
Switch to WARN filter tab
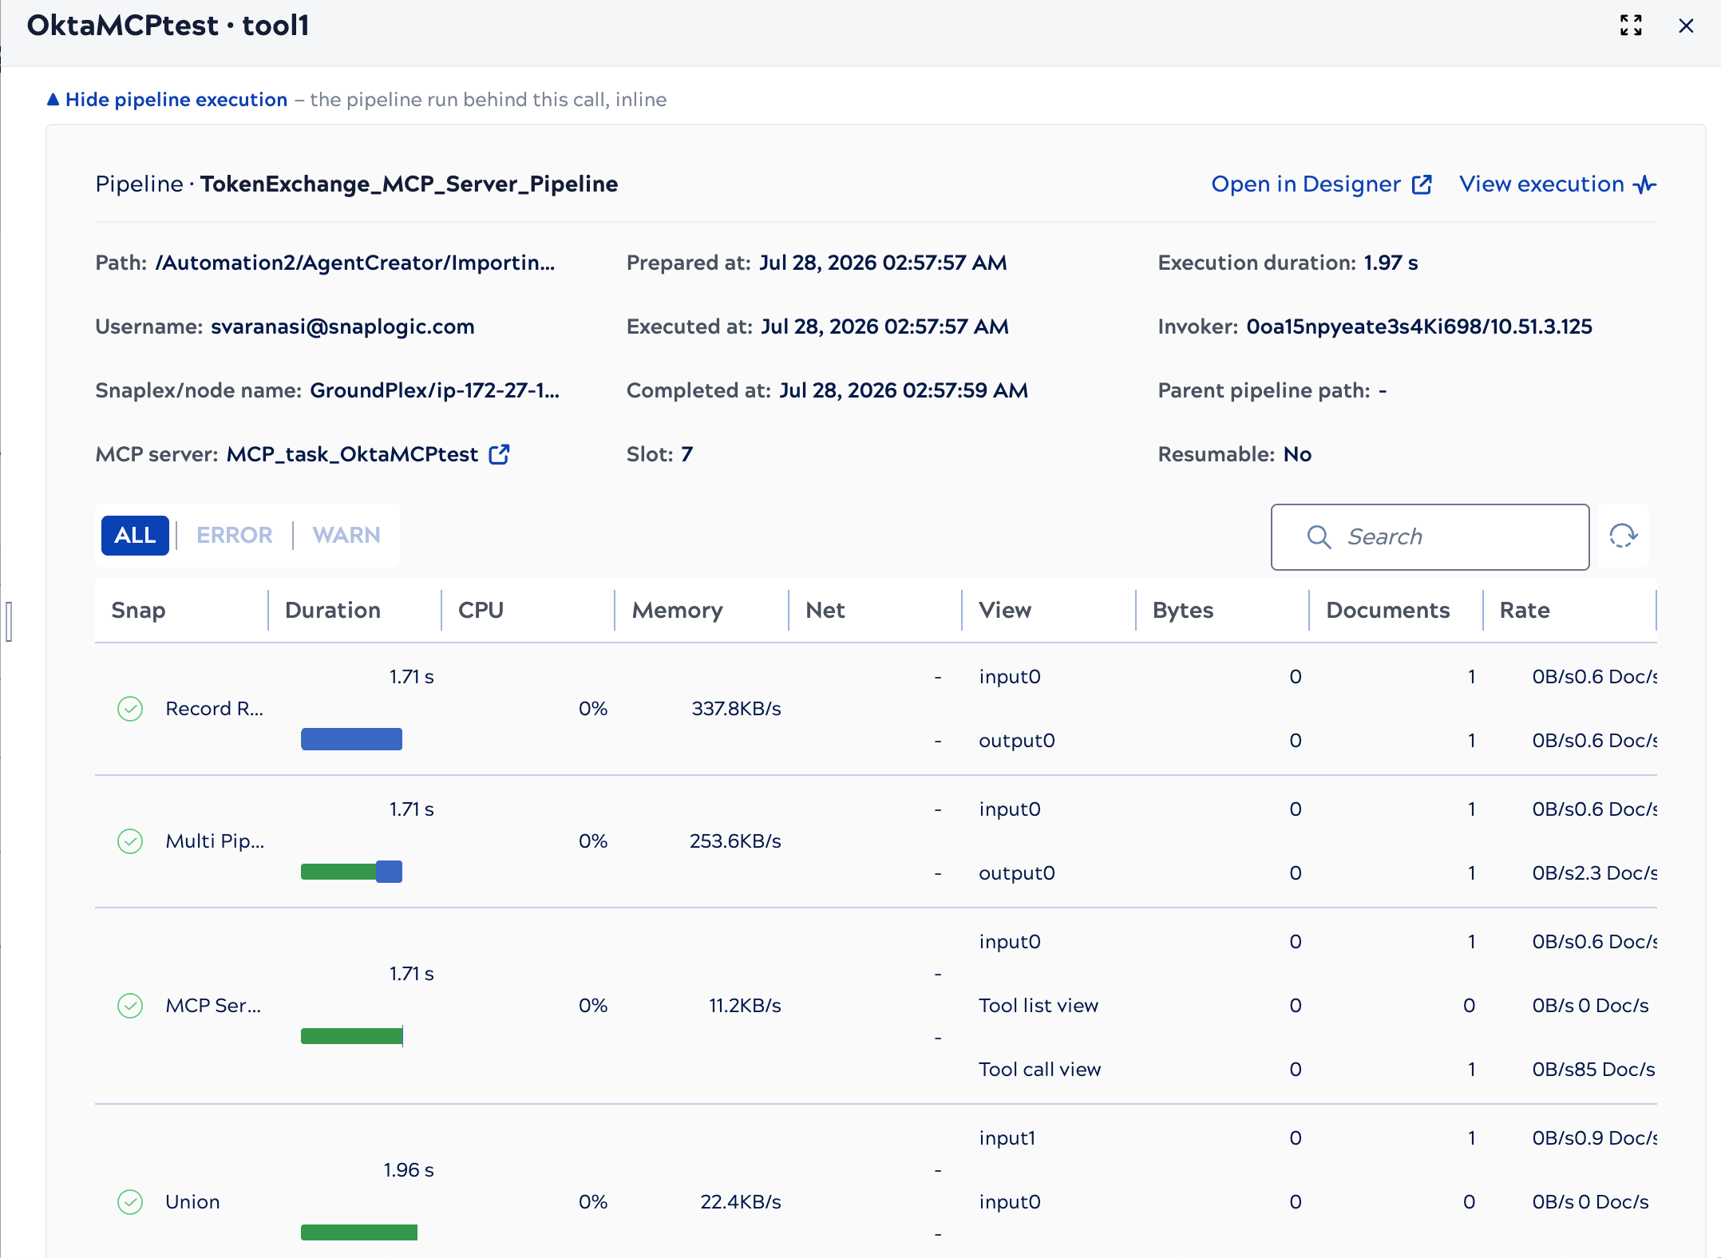pyautogui.click(x=346, y=535)
